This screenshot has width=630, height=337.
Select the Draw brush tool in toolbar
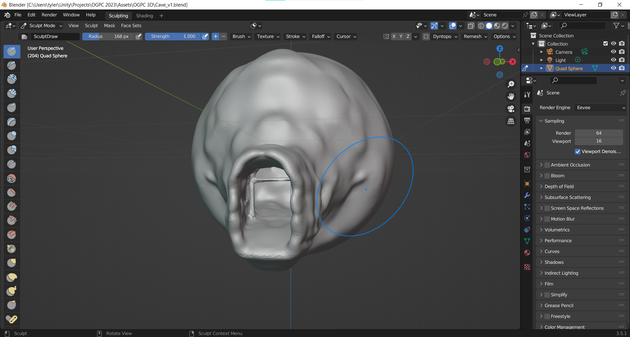(x=12, y=51)
